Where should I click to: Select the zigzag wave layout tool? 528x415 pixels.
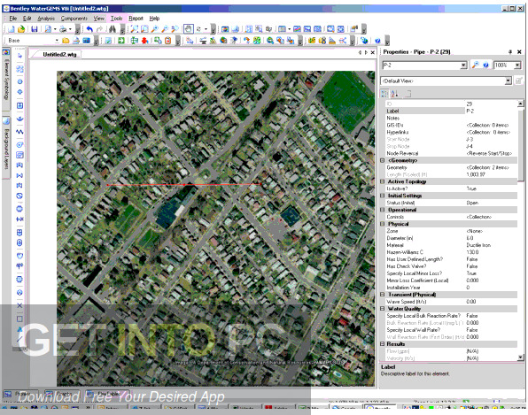point(19,132)
